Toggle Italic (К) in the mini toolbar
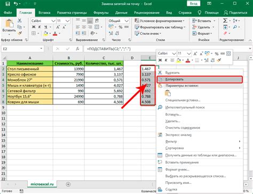 coord(166,60)
